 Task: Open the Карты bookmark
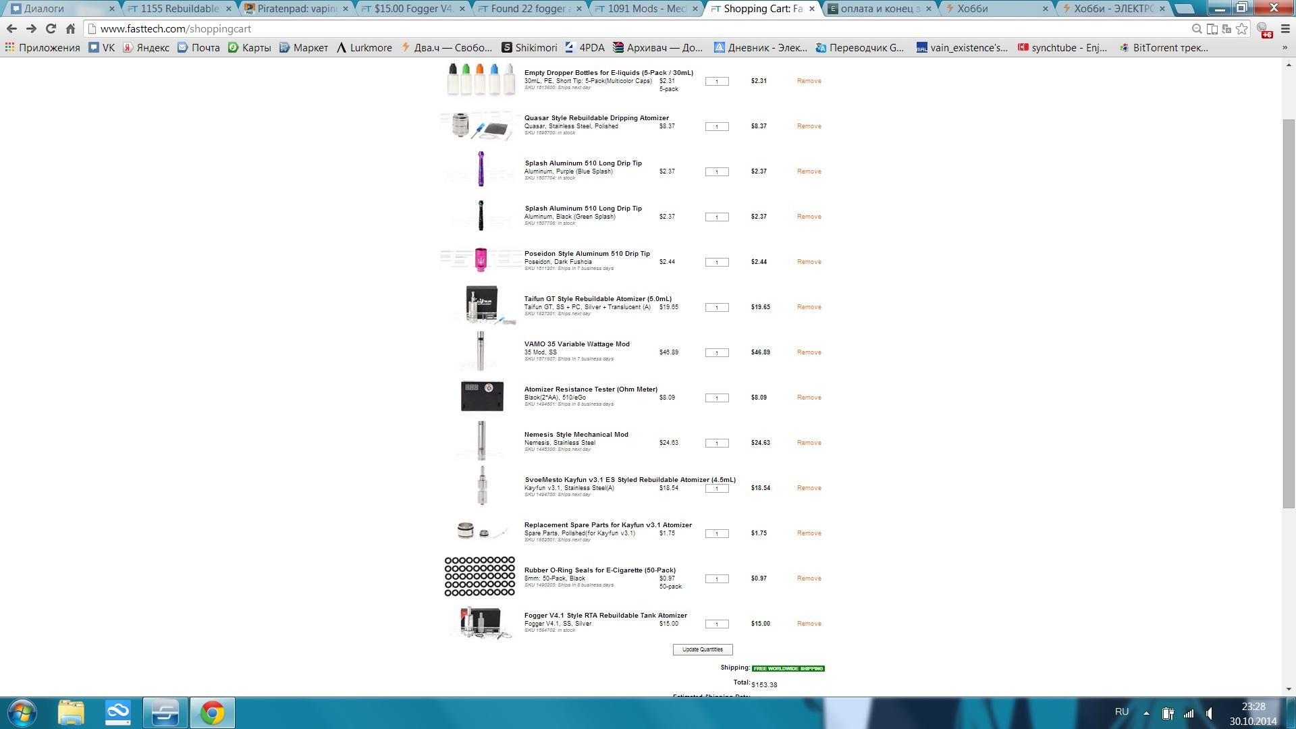(x=250, y=48)
